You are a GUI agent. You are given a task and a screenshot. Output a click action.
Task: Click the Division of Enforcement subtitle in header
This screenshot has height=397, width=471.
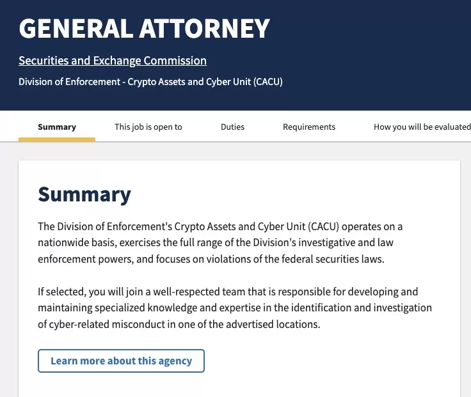pyautogui.click(x=150, y=82)
